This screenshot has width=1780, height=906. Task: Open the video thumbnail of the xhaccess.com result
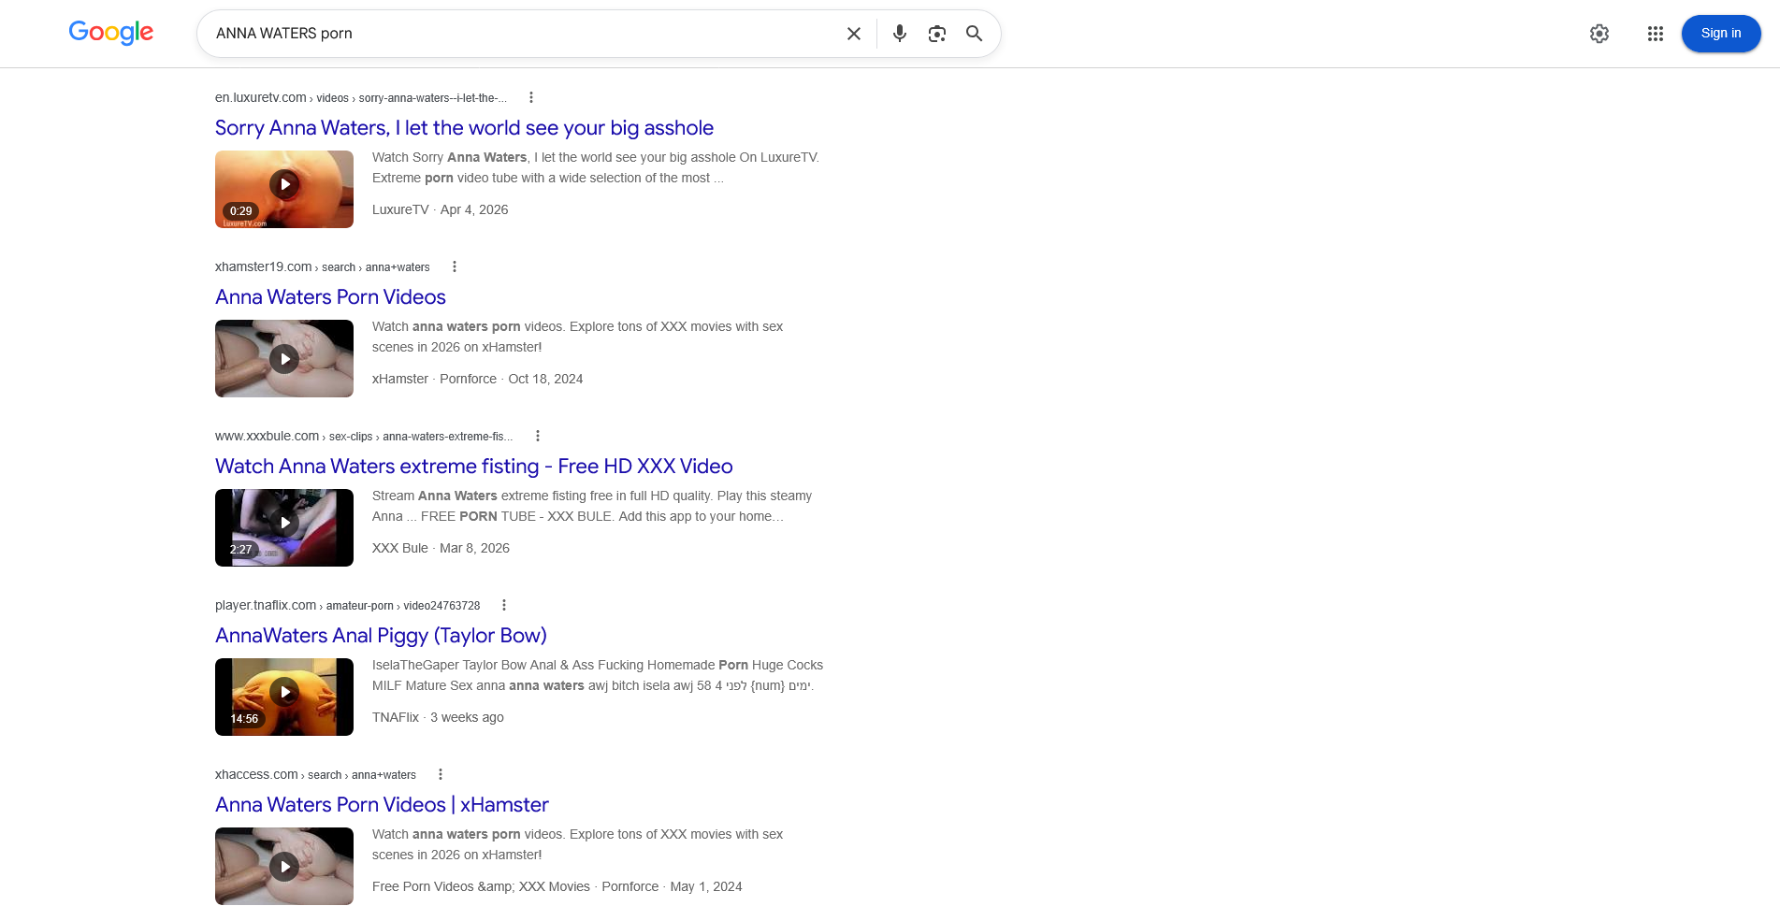(284, 866)
